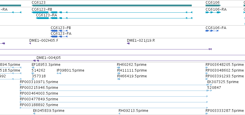Select EP18953.3prime EST arrow
The image size is (245, 115).
click(x=33, y=68)
